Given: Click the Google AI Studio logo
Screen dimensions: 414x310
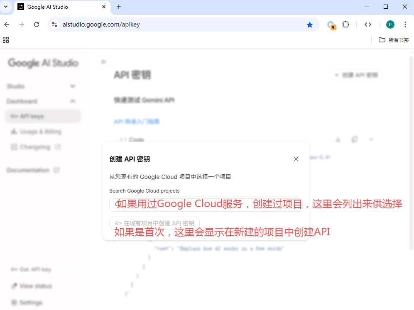Looking at the screenshot, I should (43, 63).
